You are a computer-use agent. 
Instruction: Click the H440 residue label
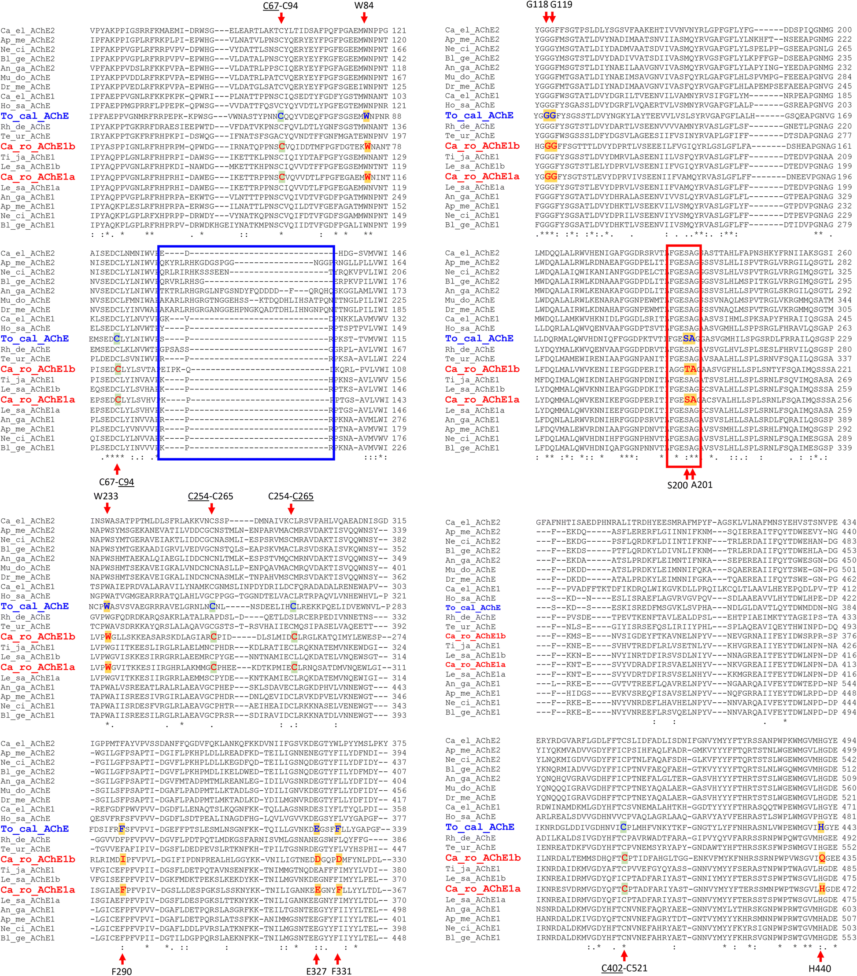tap(820, 969)
